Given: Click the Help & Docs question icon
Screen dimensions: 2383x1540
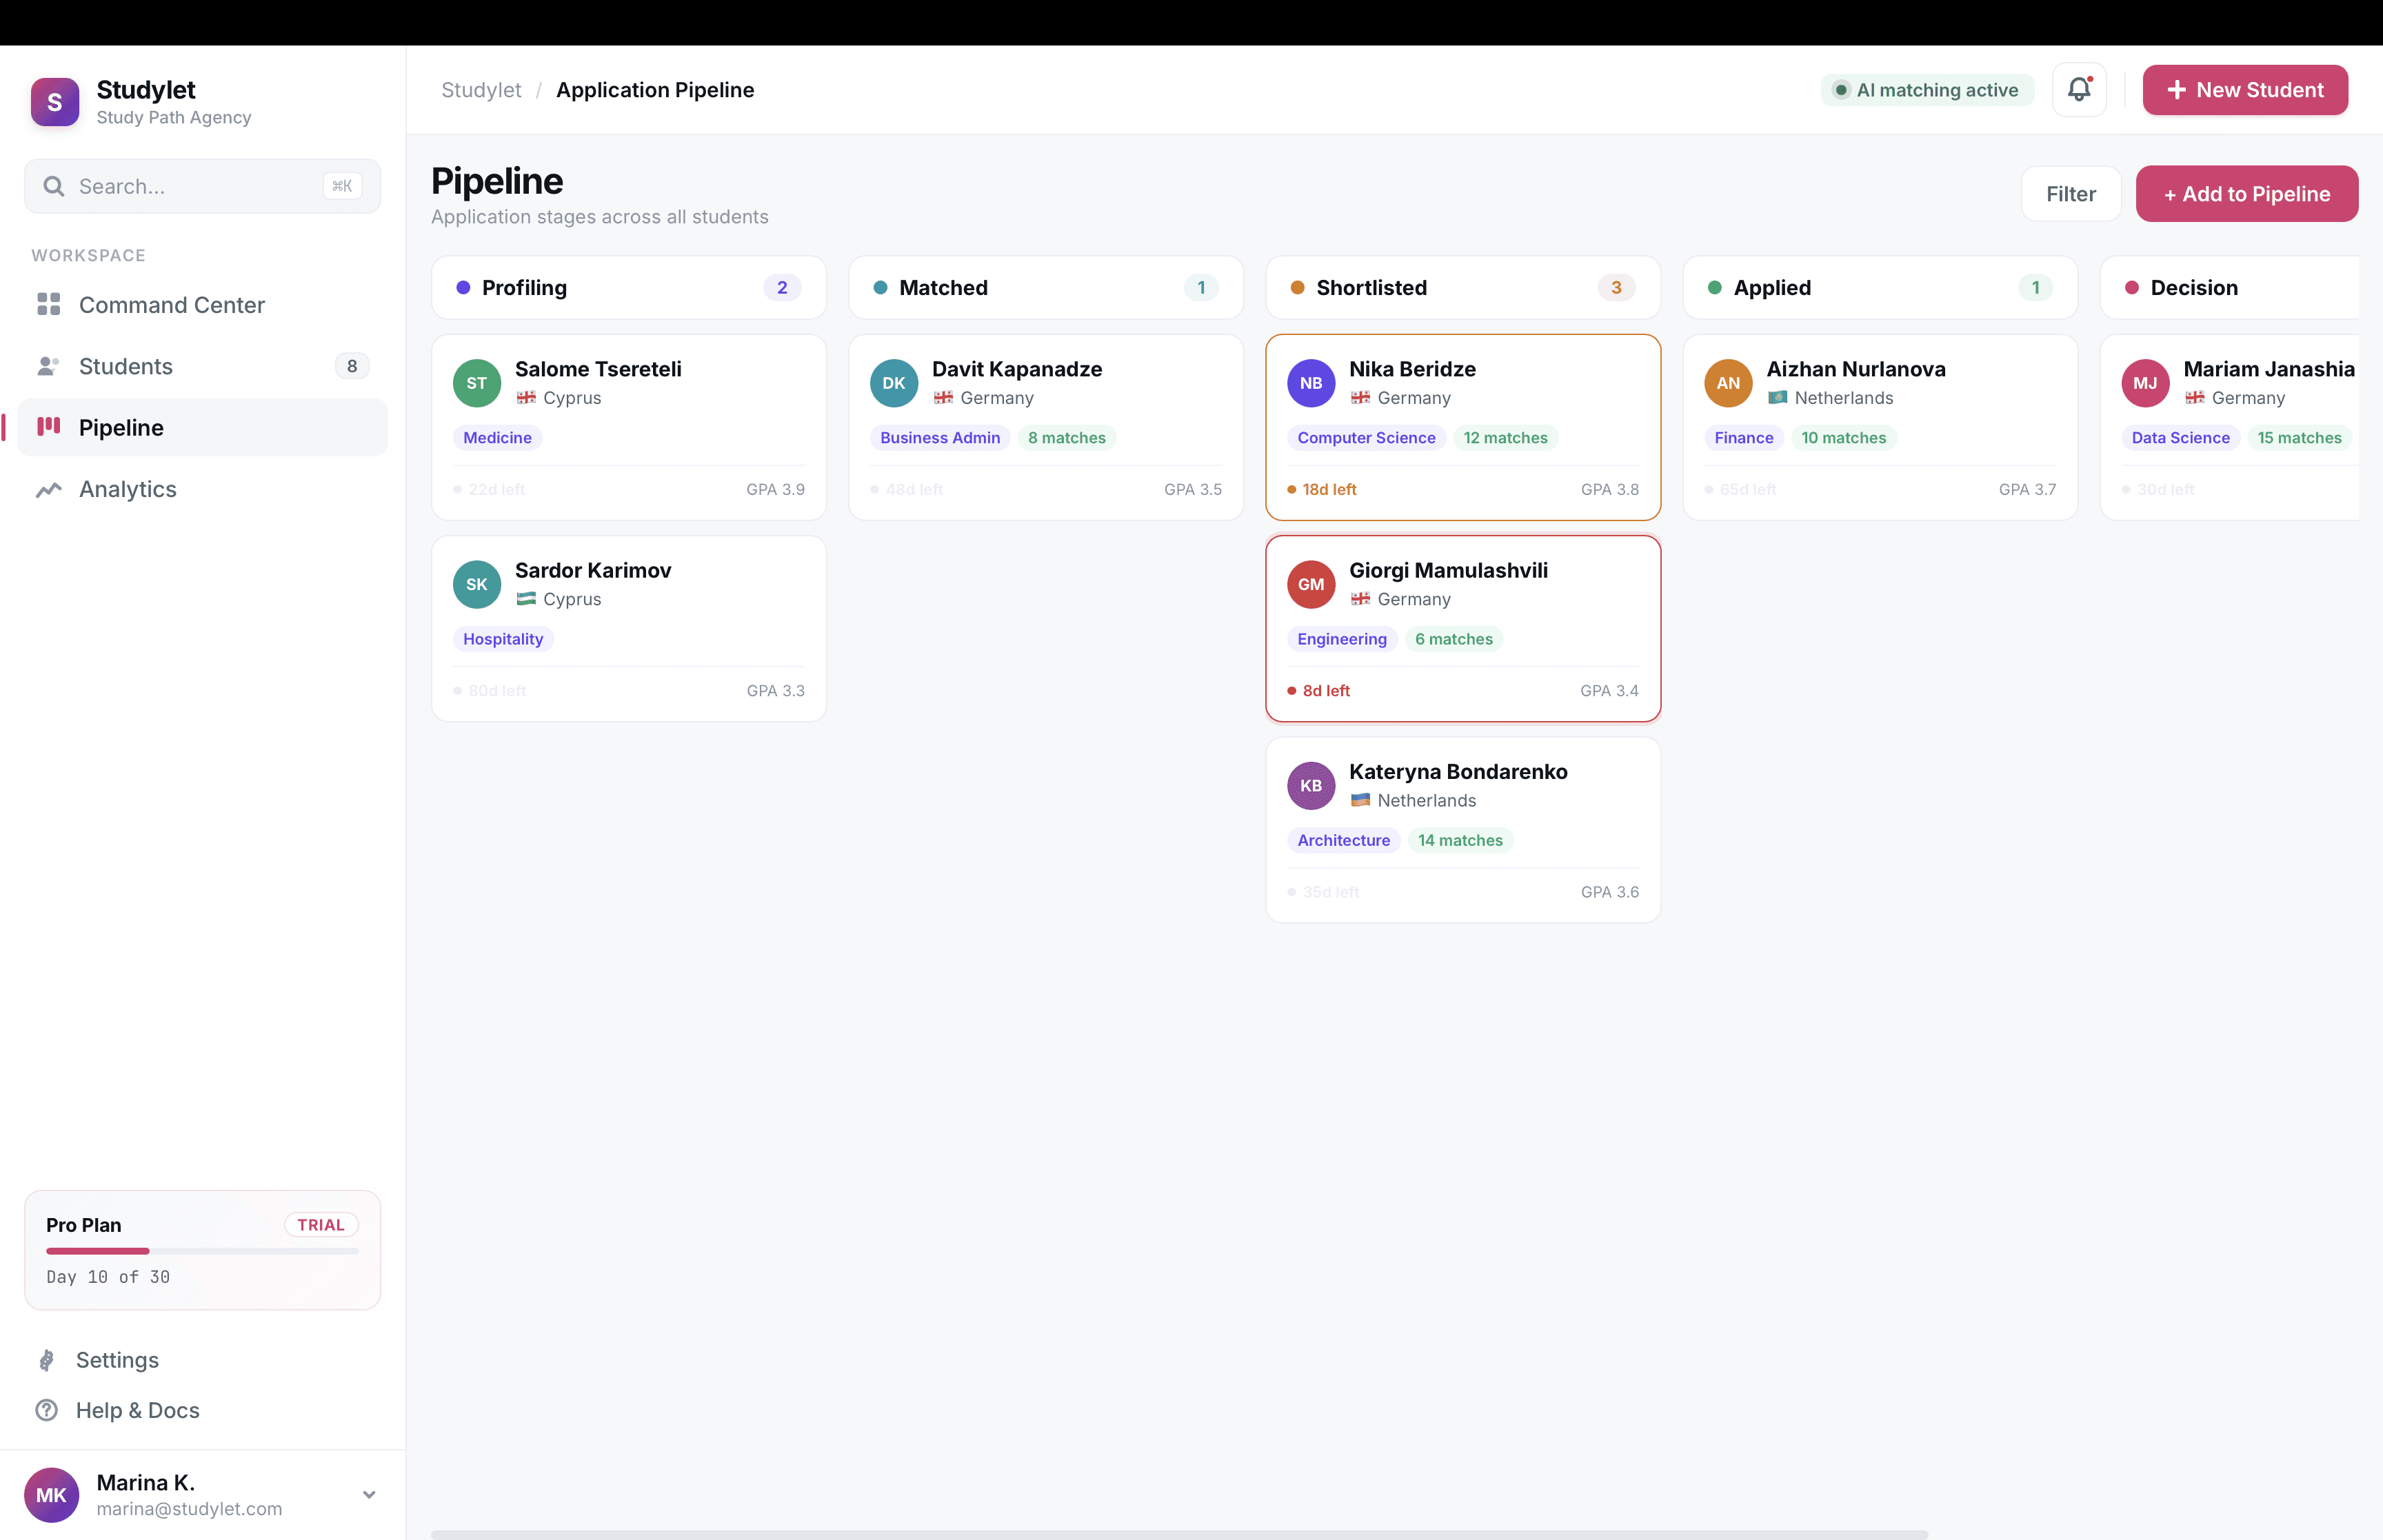Looking at the screenshot, I should (x=46, y=1410).
